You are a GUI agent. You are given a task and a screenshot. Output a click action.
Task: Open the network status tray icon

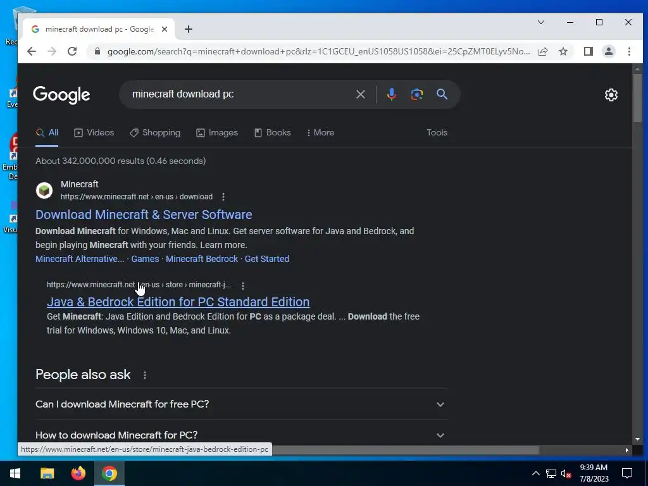coord(551,473)
